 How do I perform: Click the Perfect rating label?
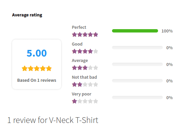79,27
